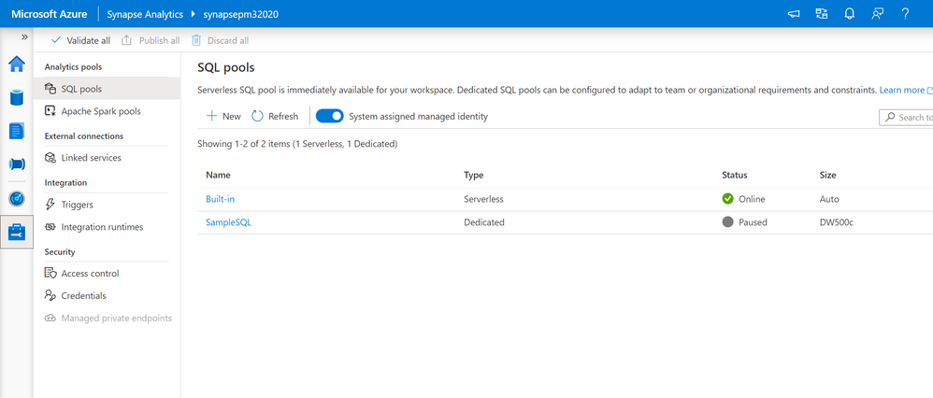
Task: Click the Serverless type cell
Action: [x=483, y=199]
